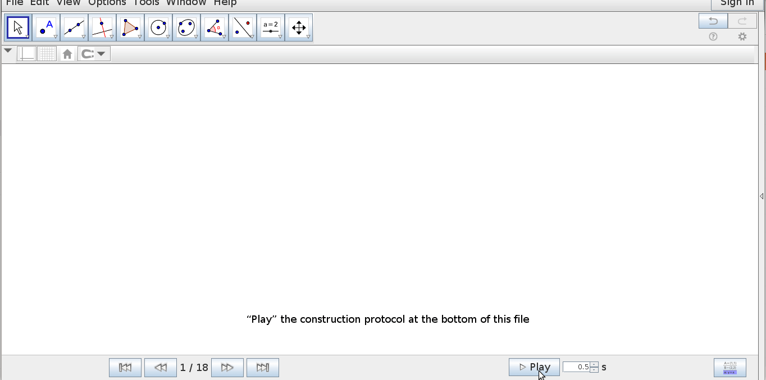Screen dimensions: 766x380
Task: Toggle the grid display
Action: tap(47, 54)
